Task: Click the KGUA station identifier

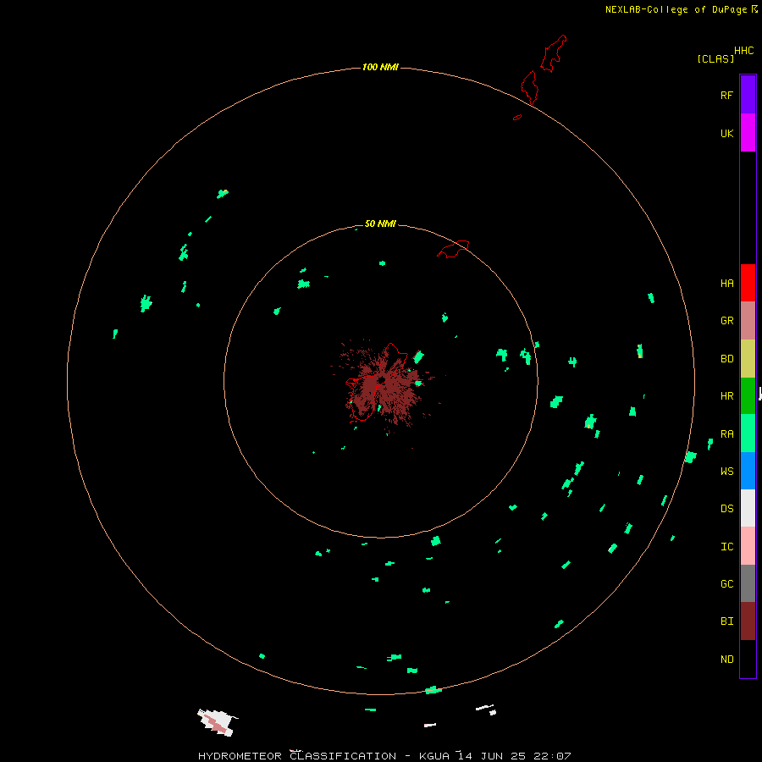Action: pyautogui.click(x=434, y=756)
